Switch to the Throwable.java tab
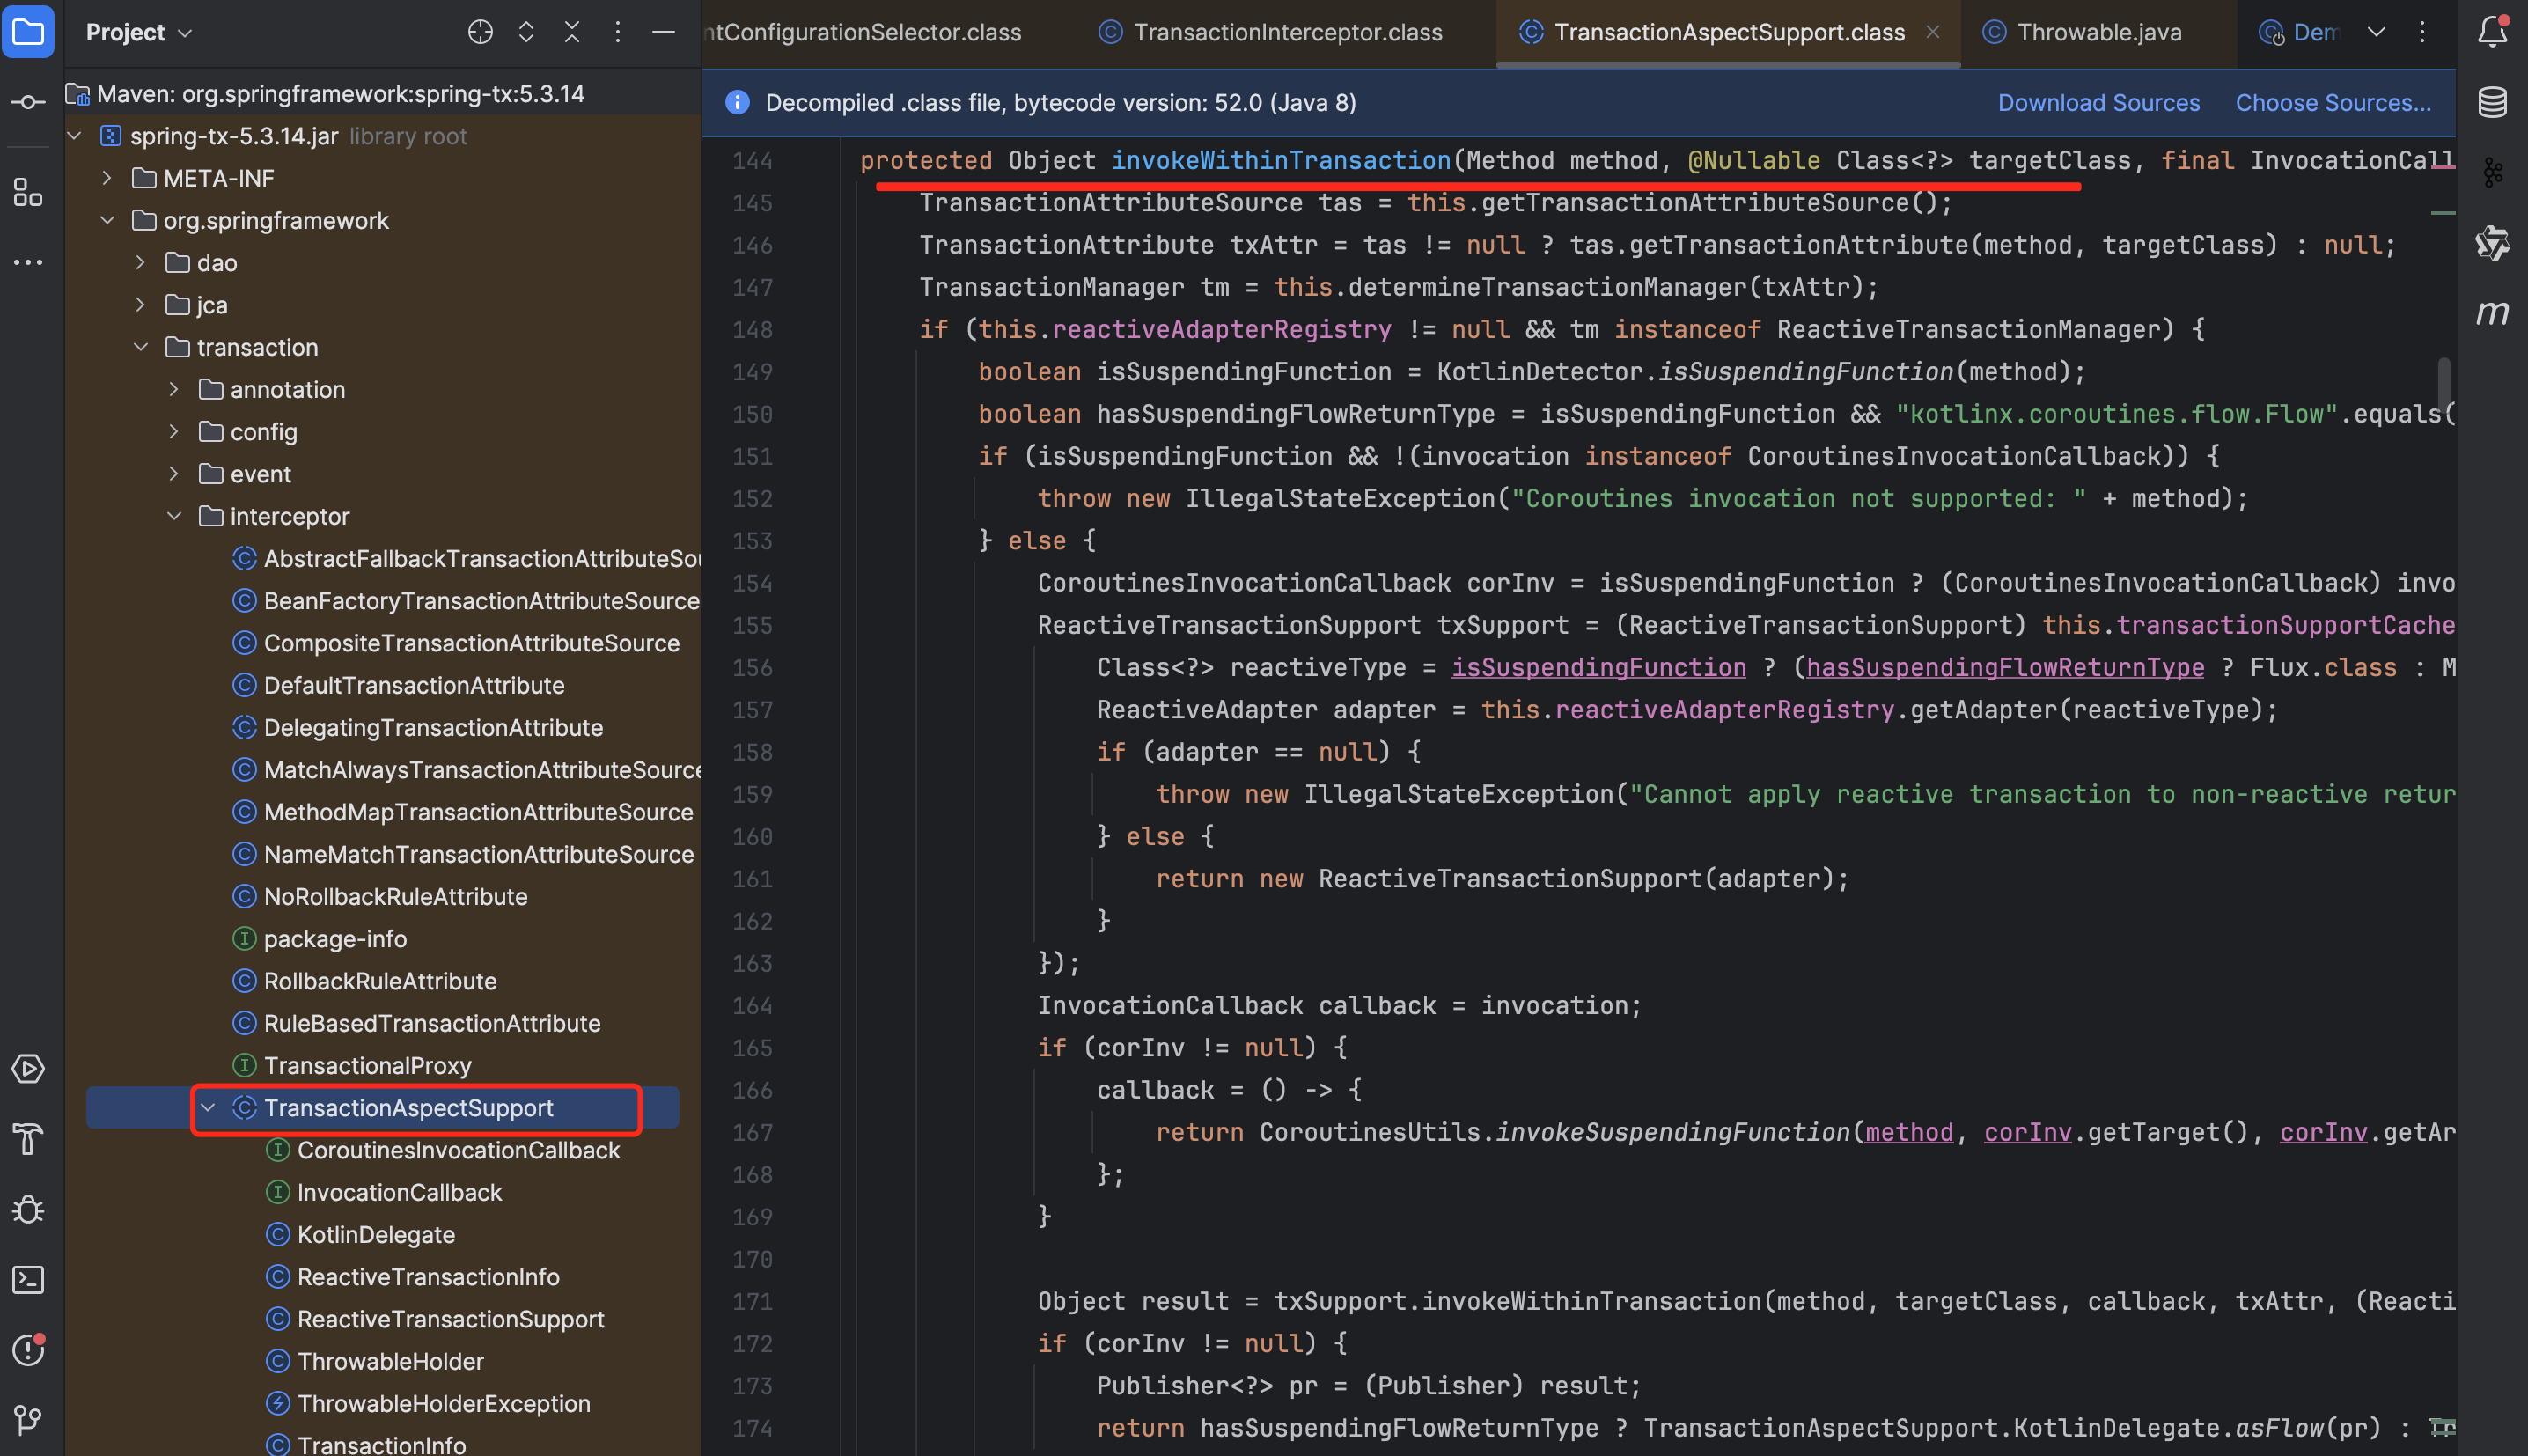This screenshot has width=2528, height=1456. coord(2098,32)
